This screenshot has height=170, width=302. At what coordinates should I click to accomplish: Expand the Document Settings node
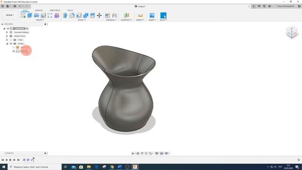(7, 33)
